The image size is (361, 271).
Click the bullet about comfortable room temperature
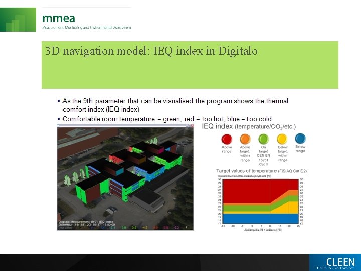pos(166,119)
